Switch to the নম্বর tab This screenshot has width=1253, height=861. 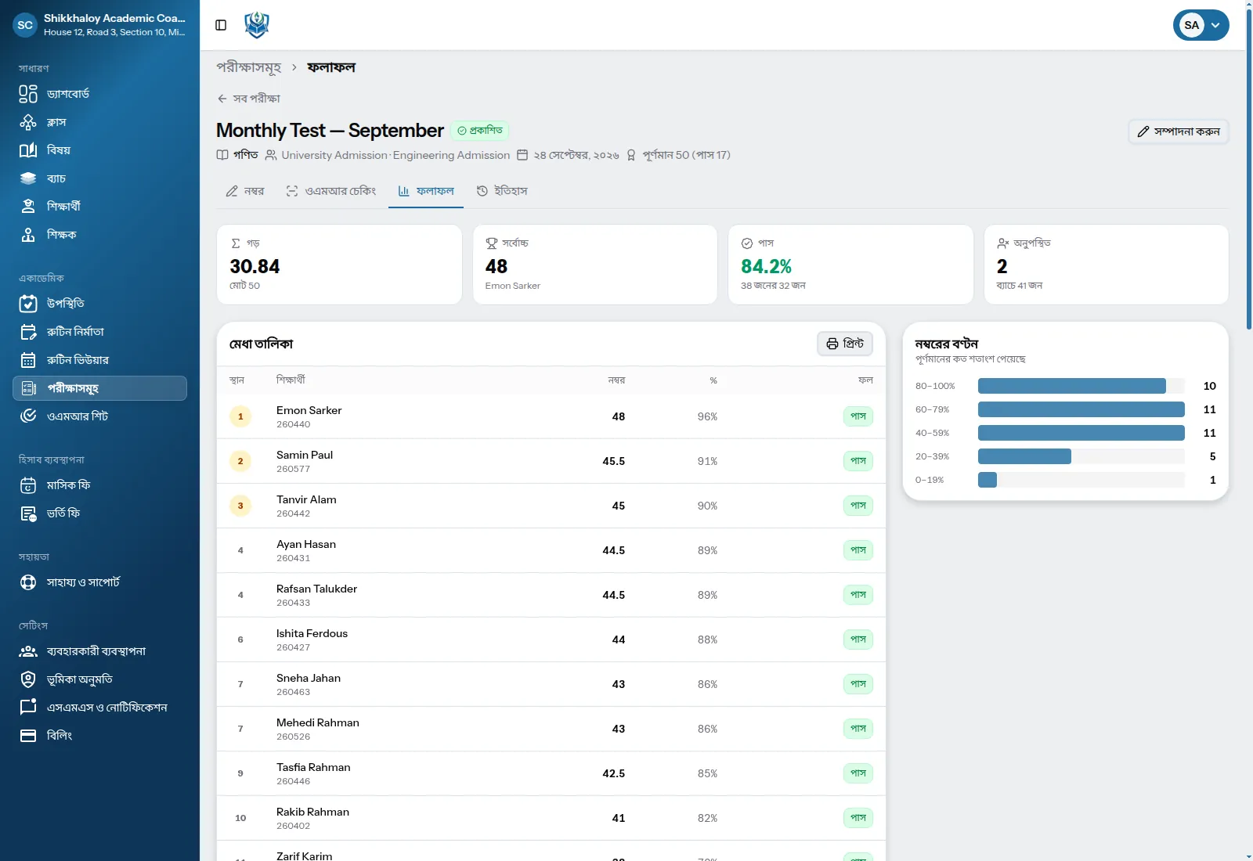(245, 191)
